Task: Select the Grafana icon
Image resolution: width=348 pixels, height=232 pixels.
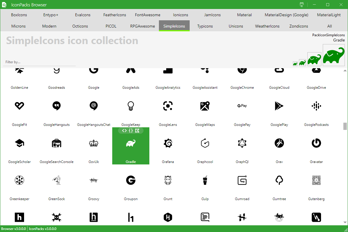Action: coord(168,143)
